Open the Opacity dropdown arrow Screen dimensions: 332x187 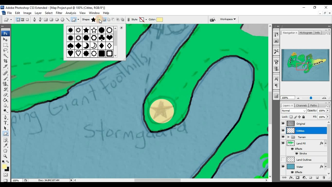(x=328, y=111)
